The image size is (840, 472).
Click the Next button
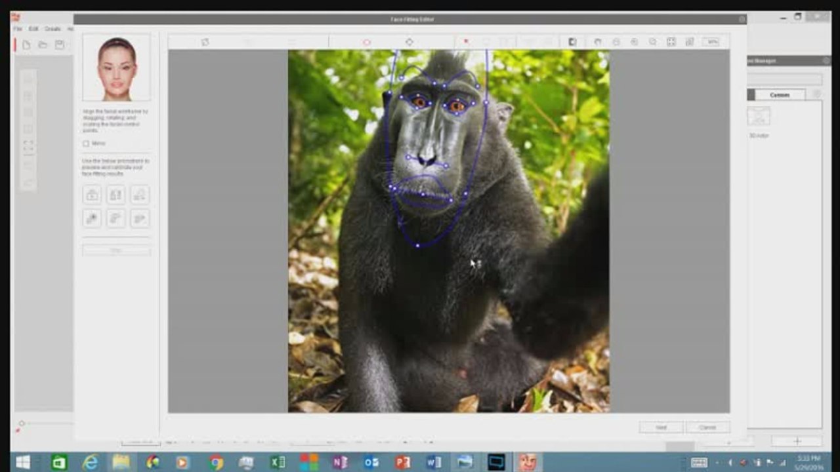tap(661, 427)
